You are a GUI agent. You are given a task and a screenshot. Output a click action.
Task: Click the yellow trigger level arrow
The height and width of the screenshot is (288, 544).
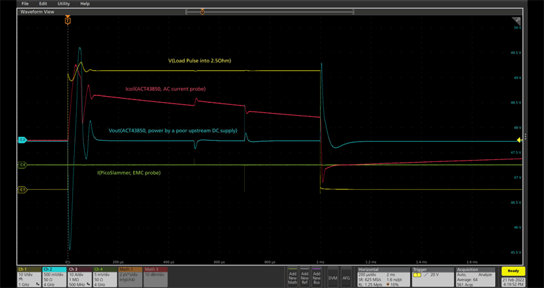pyautogui.click(x=520, y=140)
